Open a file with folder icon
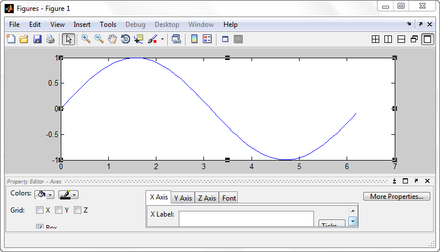 24,39
